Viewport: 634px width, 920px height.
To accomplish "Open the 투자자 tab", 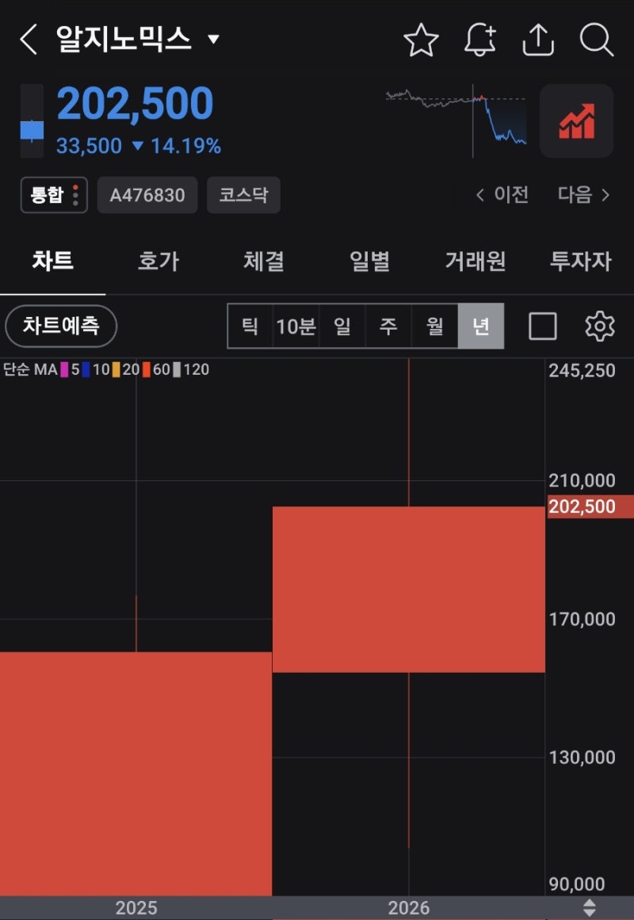I will (581, 261).
